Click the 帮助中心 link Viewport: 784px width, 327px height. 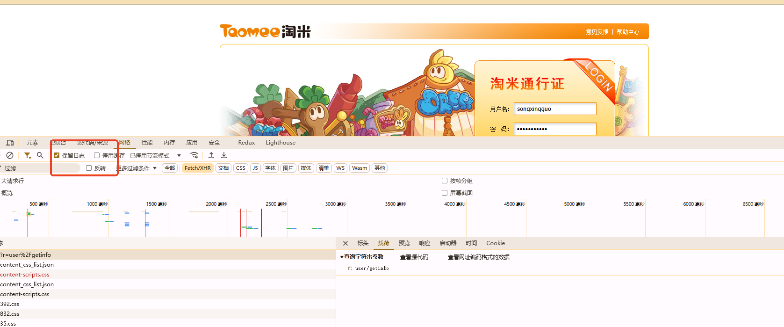tap(628, 32)
